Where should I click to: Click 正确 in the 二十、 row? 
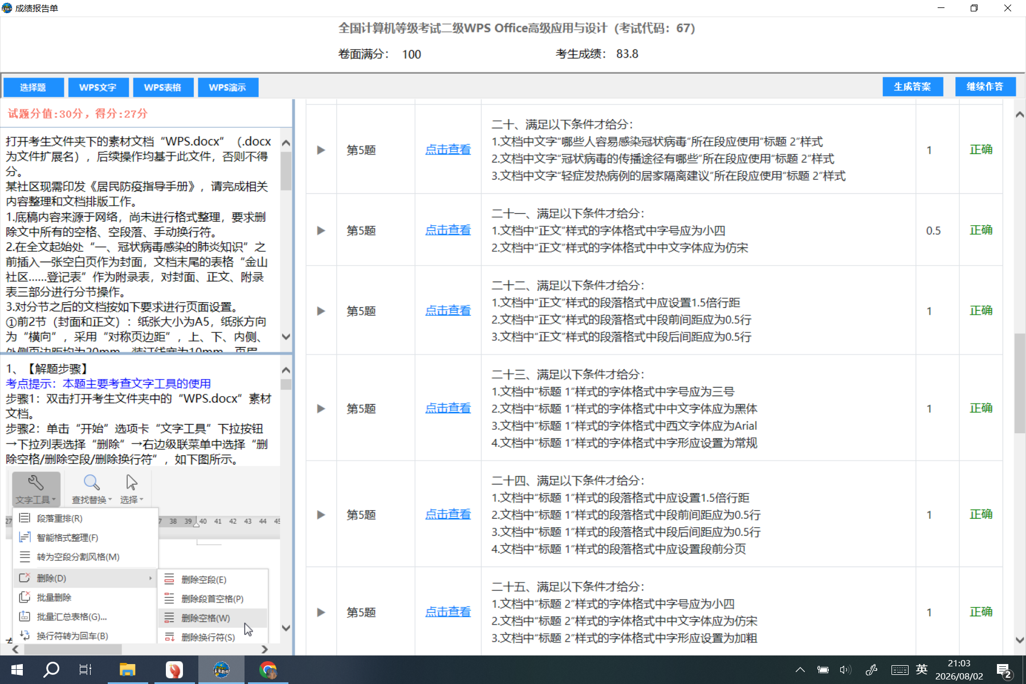point(981,150)
